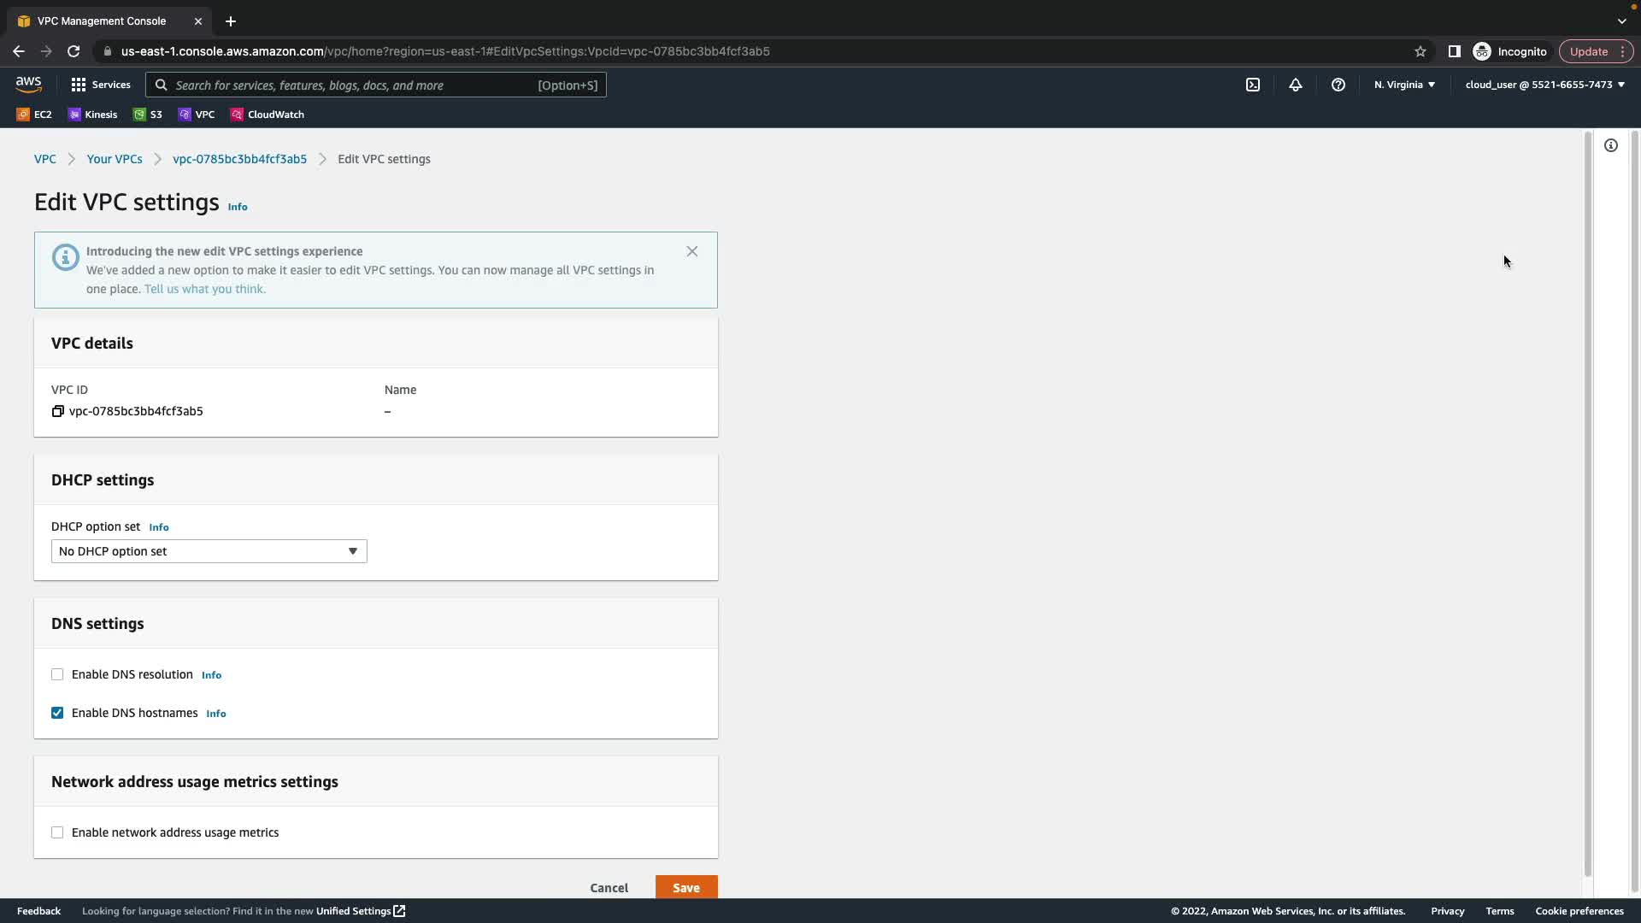Open right-side info panel icon
The image size is (1641, 923).
click(x=1611, y=145)
